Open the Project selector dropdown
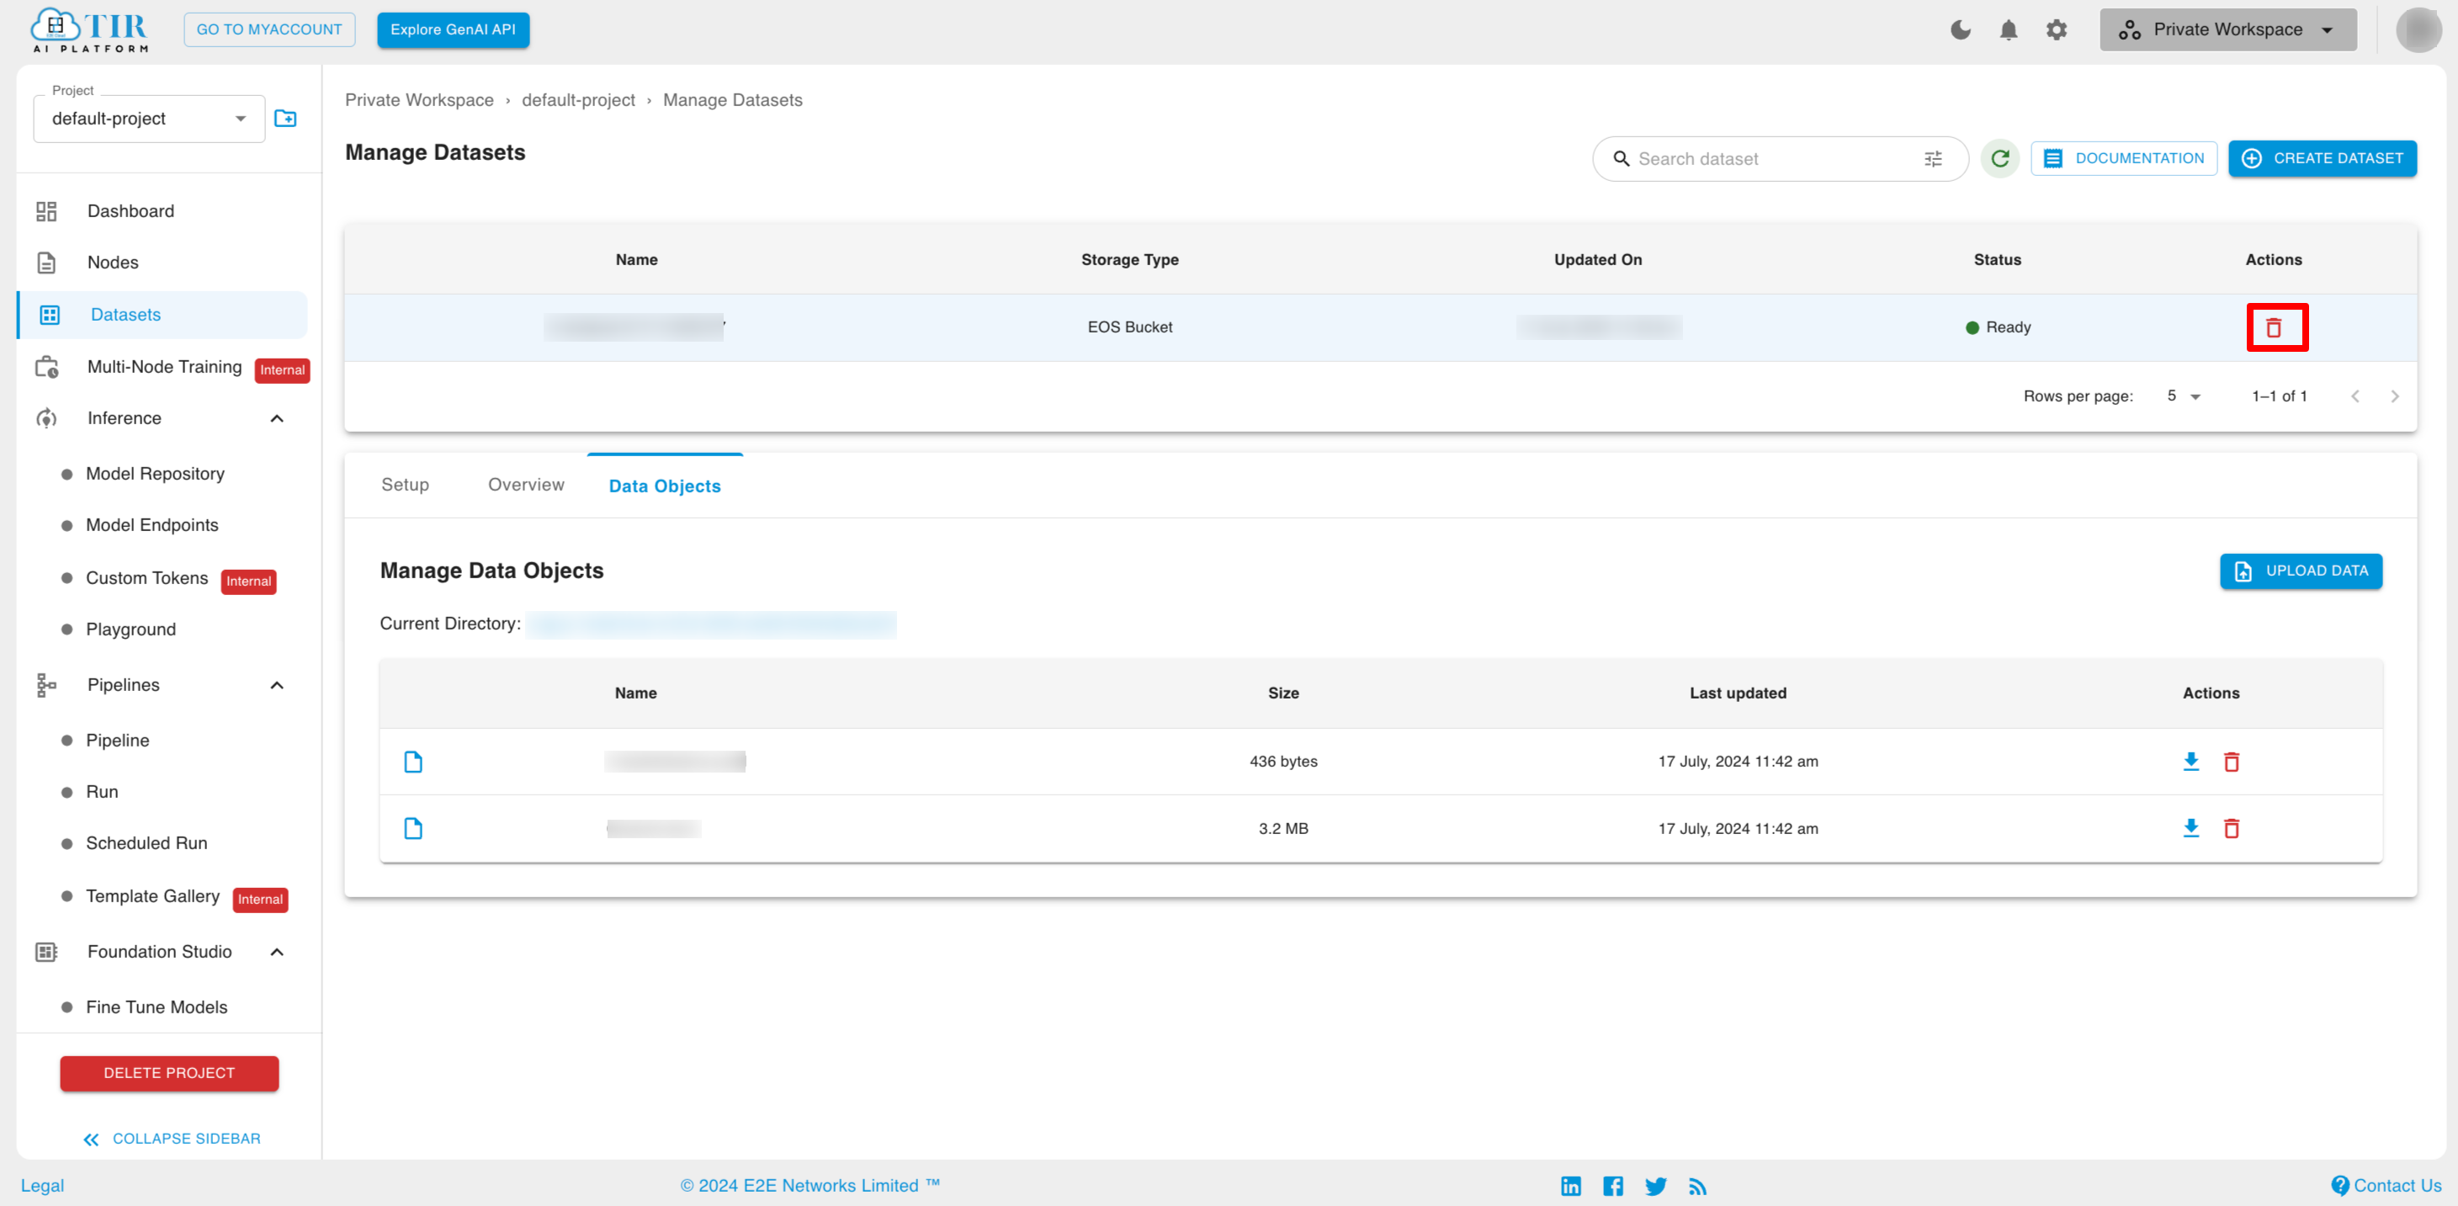The height and width of the screenshot is (1206, 2458). pos(149,119)
